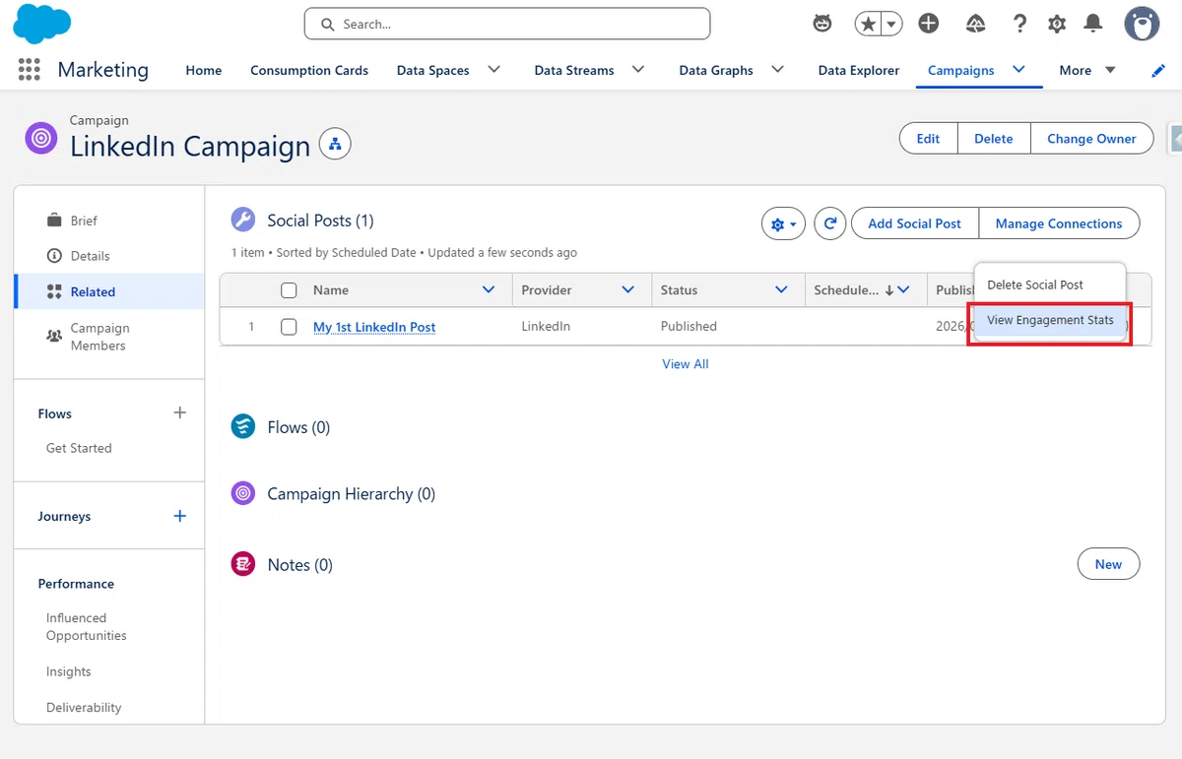Click the Flows (0) heading

298,427
